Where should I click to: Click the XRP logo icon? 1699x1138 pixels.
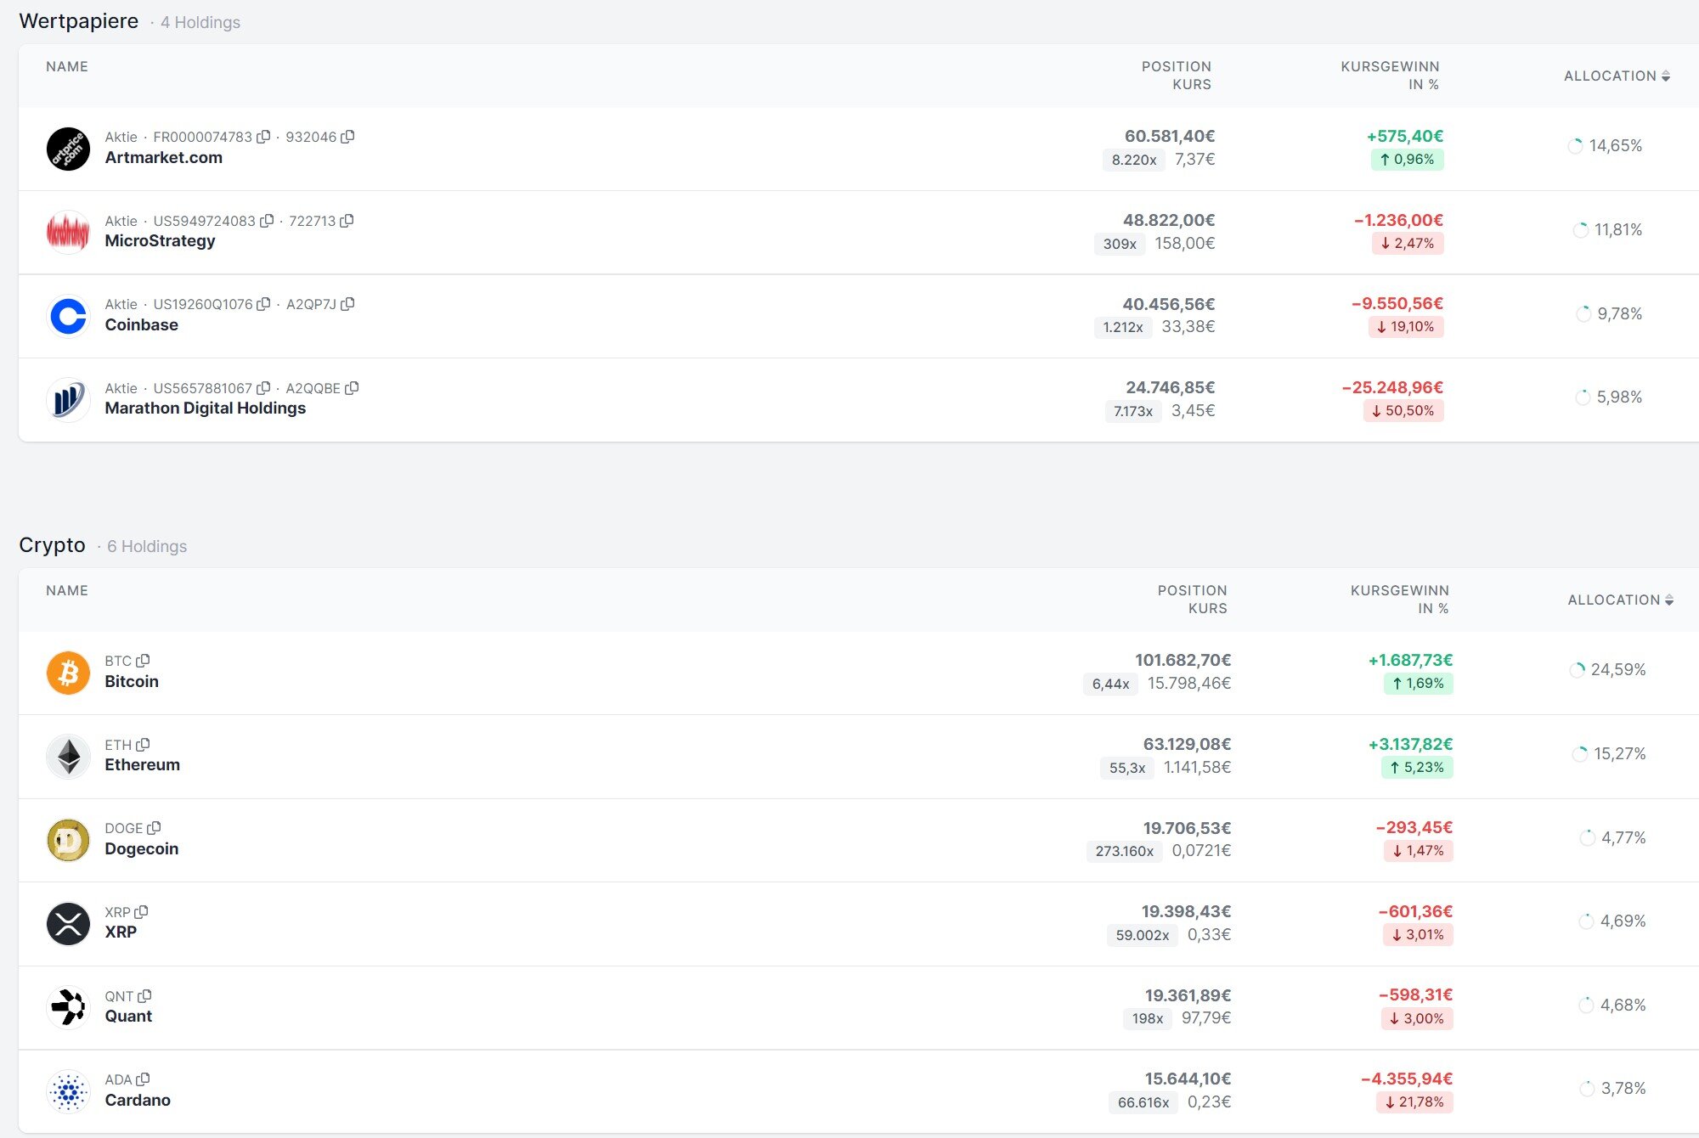pos(68,924)
